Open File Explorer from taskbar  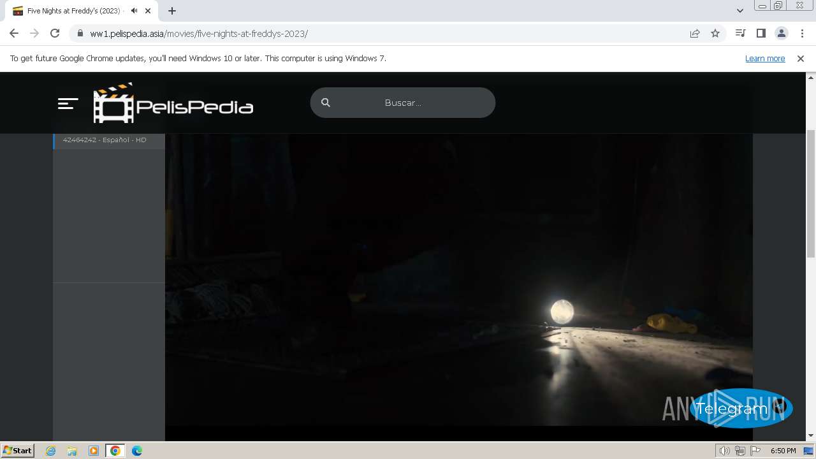72,451
